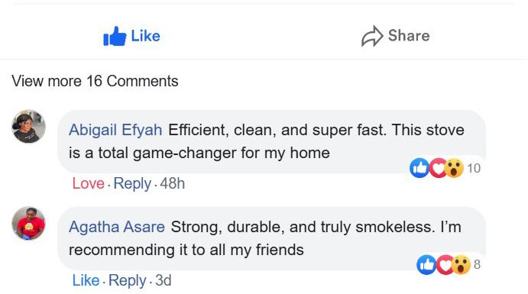Screen dimensions: 528x294
Task: Click Abigail Efyah's profile picture
Action: coord(28,127)
